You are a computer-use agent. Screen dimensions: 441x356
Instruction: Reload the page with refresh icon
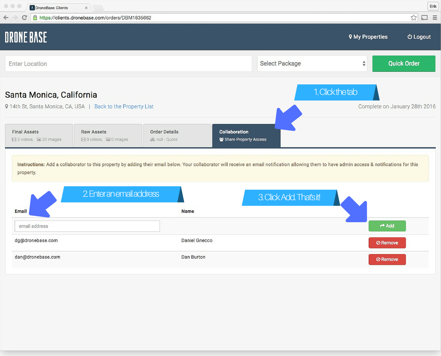point(24,18)
